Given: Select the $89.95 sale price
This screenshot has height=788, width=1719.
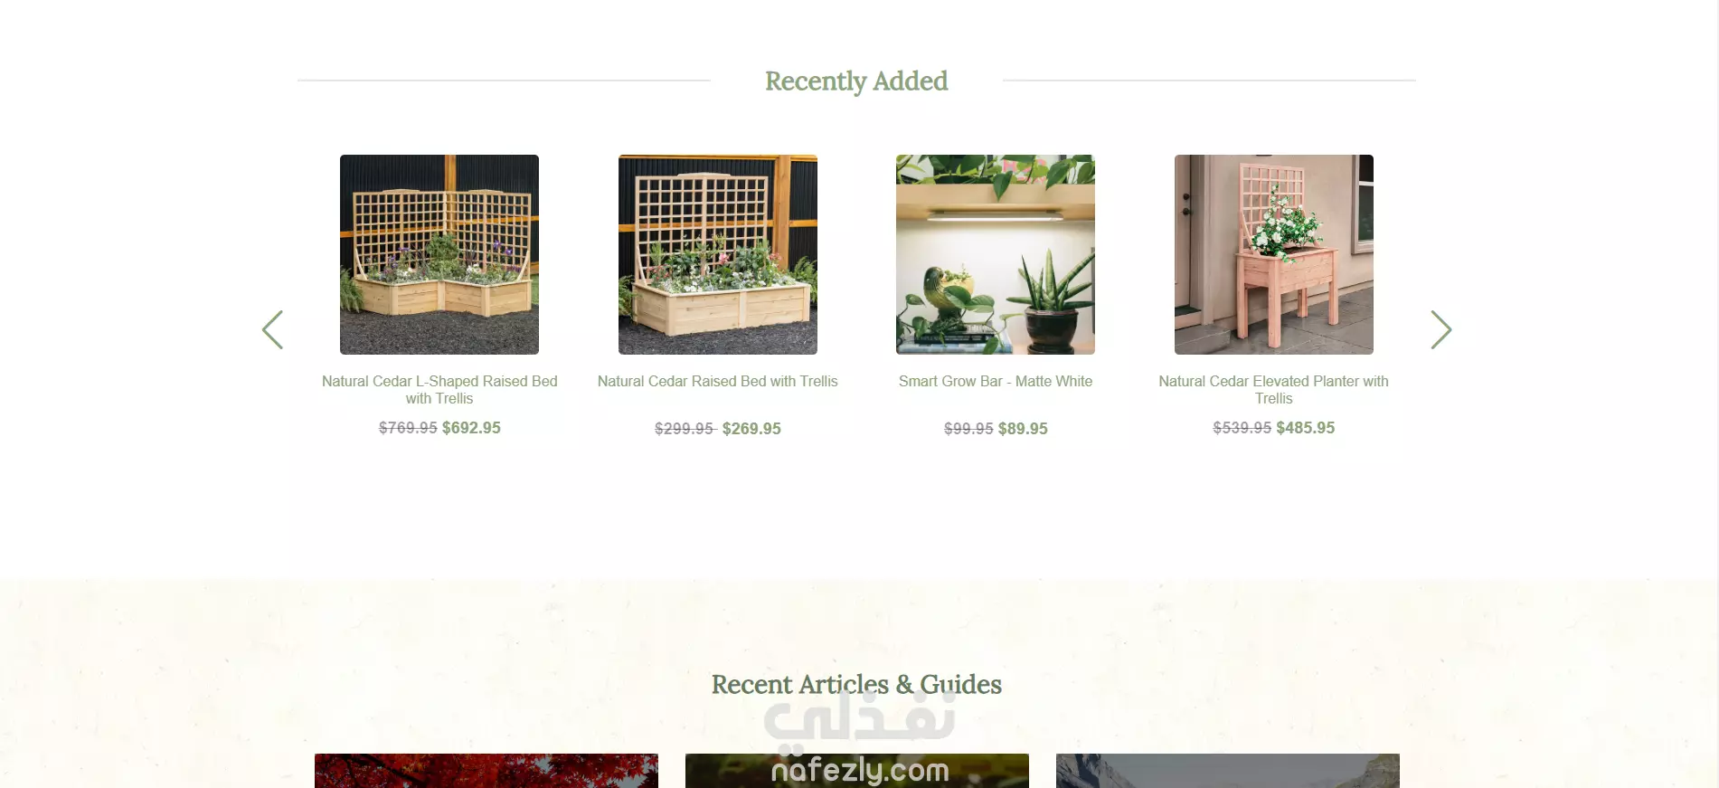Looking at the screenshot, I should [x=1023, y=429].
